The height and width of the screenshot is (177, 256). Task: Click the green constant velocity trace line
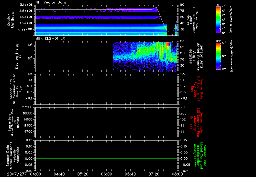[106, 158]
